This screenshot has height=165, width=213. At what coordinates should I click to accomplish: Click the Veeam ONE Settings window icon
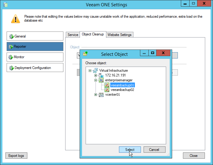pyautogui.click(x=5, y=4)
